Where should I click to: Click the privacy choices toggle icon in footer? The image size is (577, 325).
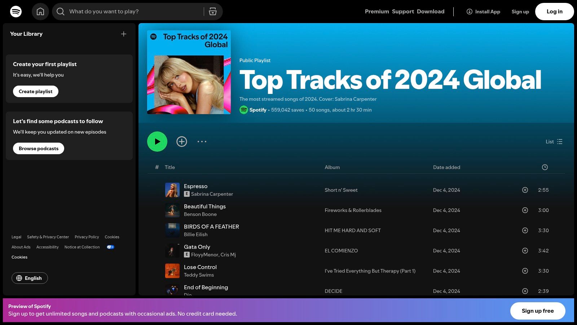[x=110, y=247]
